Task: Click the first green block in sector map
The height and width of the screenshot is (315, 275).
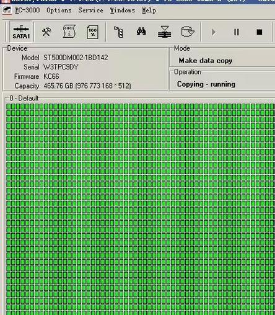Action: [x=9, y=107]
